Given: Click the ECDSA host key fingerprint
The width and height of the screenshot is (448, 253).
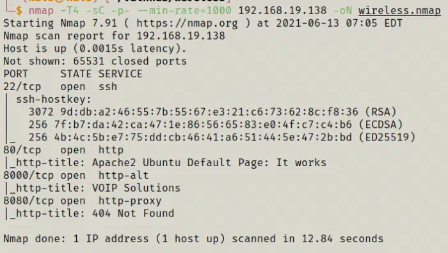Looking at the screenshot, I should coord(203,125).
